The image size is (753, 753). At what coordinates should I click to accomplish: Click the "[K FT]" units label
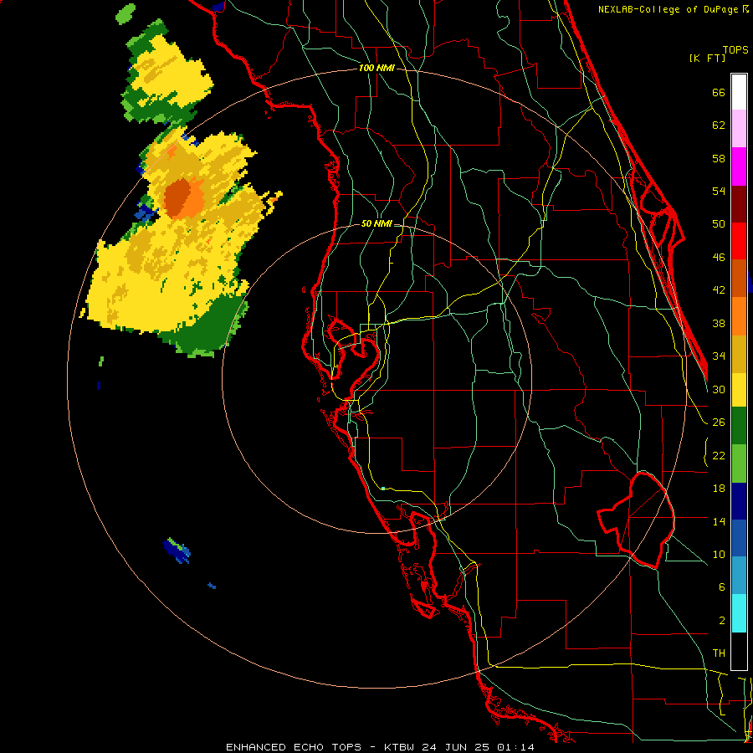[x=707, y=58]
